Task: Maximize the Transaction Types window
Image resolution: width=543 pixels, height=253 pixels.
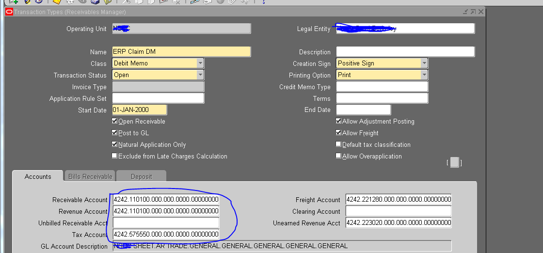Action: [x=473, y=12]
